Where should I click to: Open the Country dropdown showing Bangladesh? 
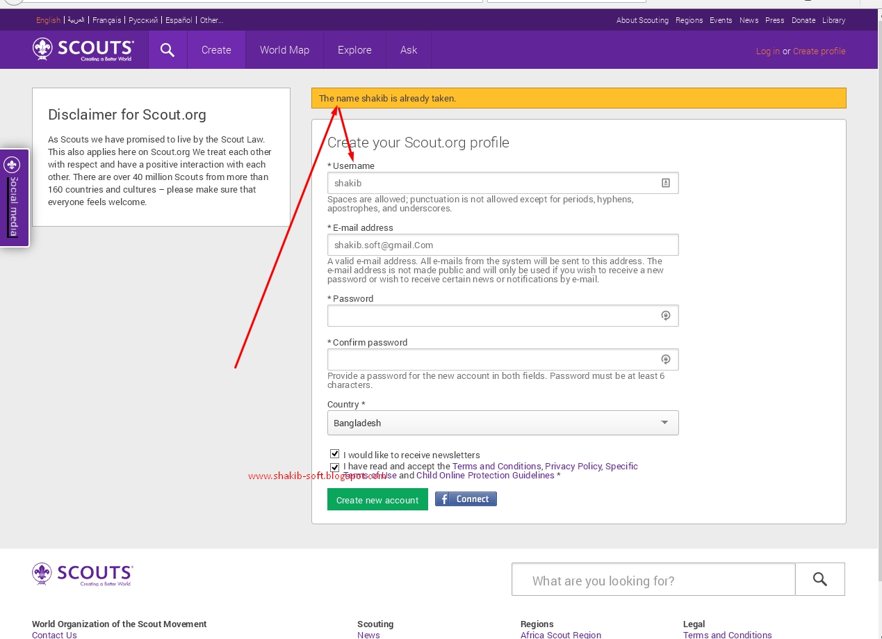[503, 423]
